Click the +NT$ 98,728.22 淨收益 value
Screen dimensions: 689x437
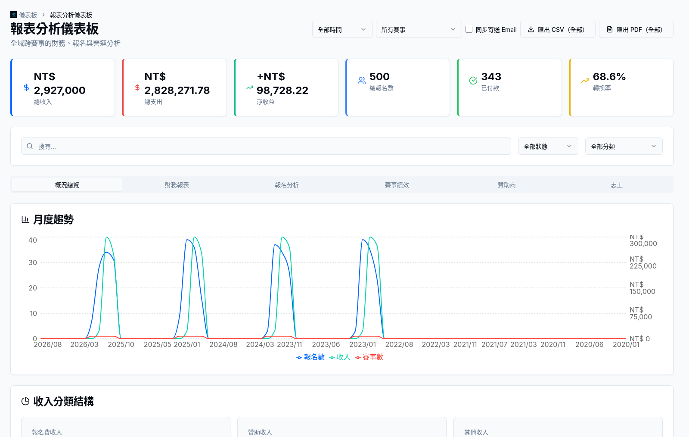tap(282, 84)
